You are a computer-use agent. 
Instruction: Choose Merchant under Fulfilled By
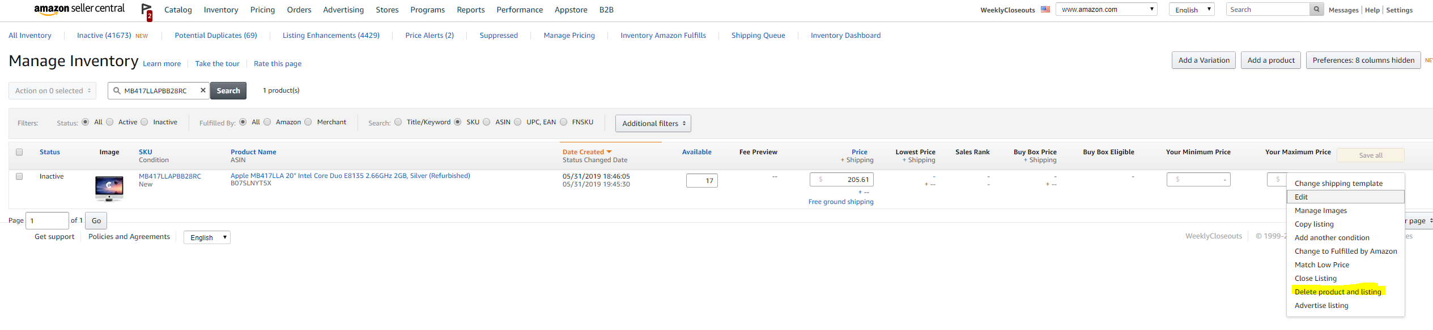(308, 122)
